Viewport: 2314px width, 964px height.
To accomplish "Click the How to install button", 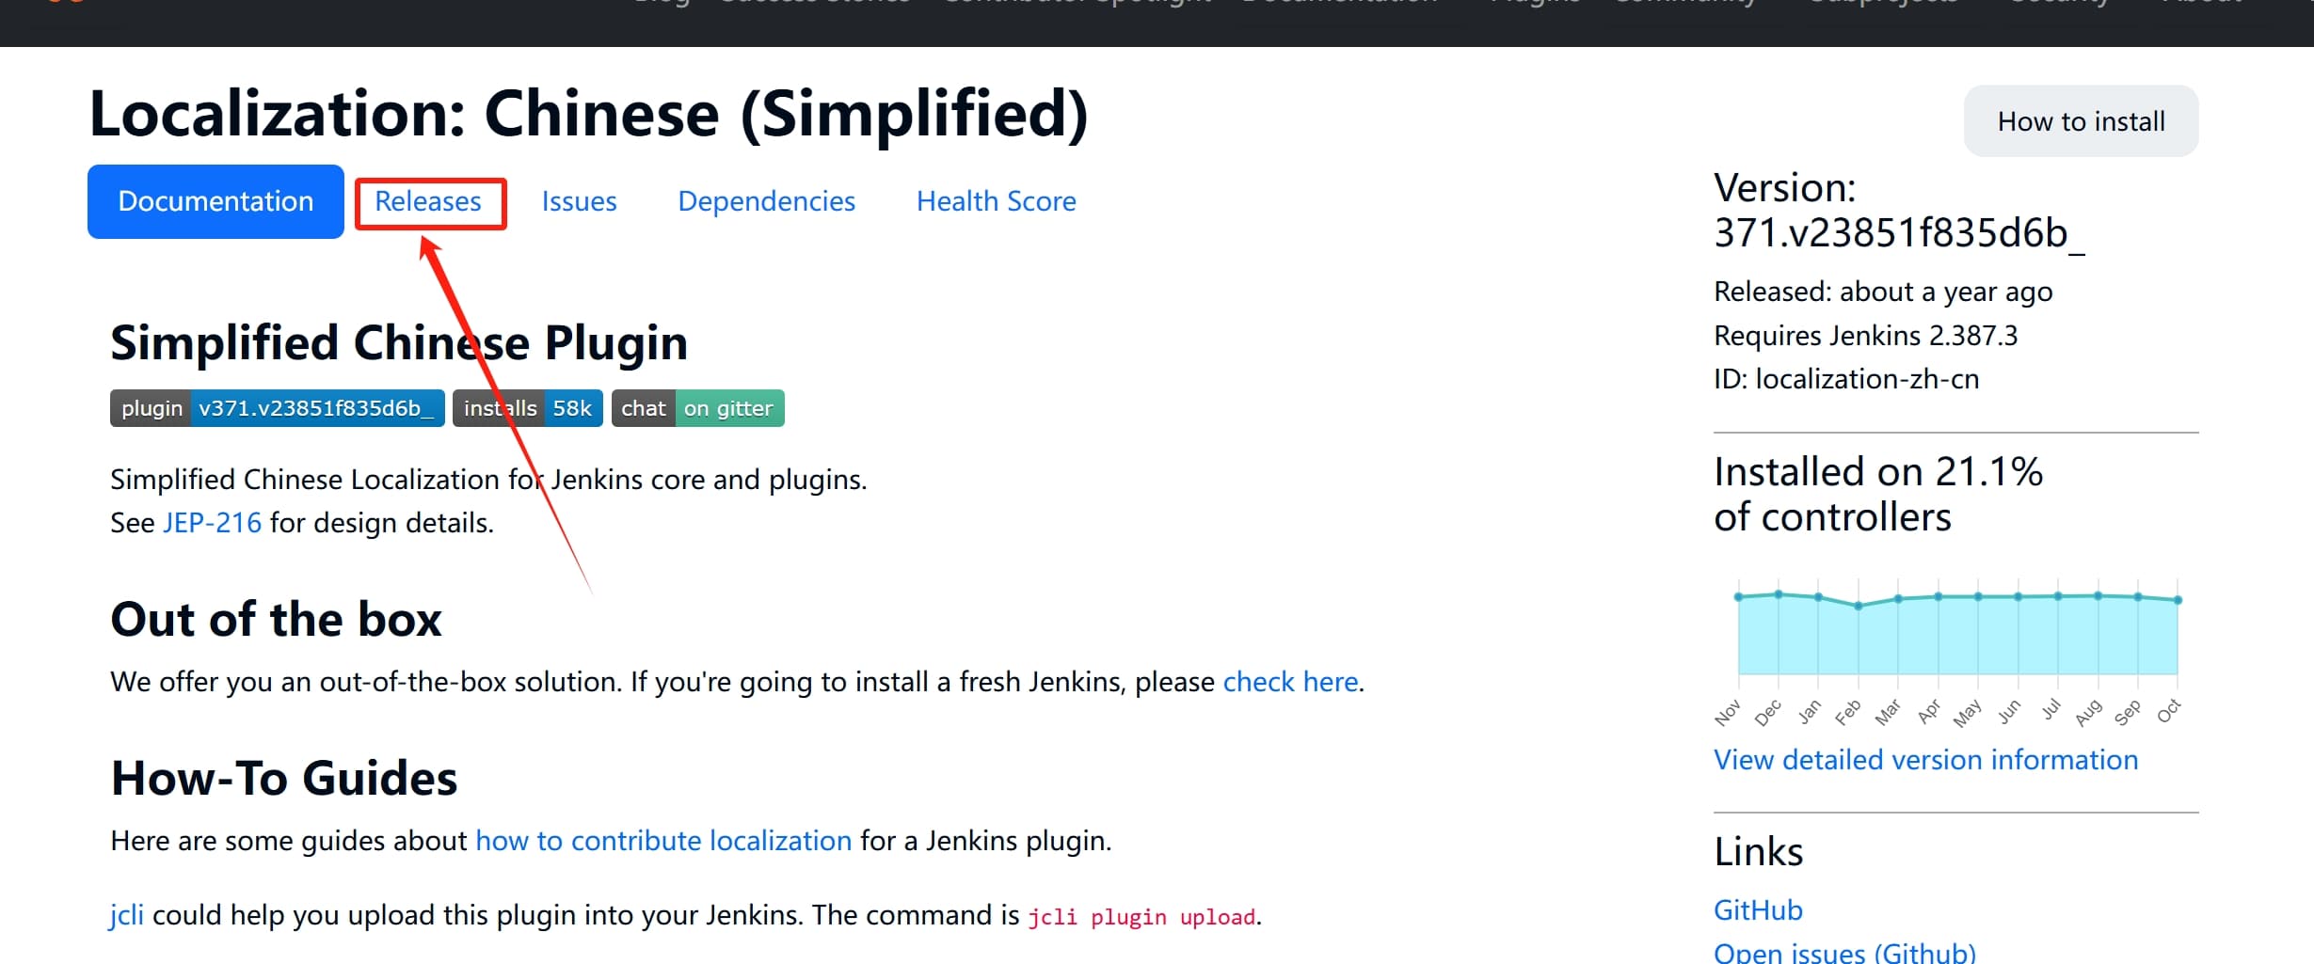I will point(2081,121).
